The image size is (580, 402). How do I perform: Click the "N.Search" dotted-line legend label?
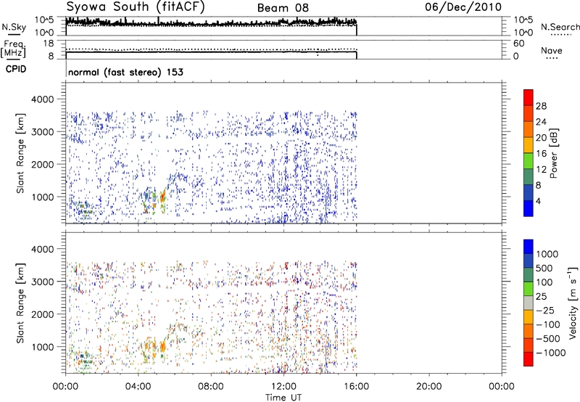(560, 27)
